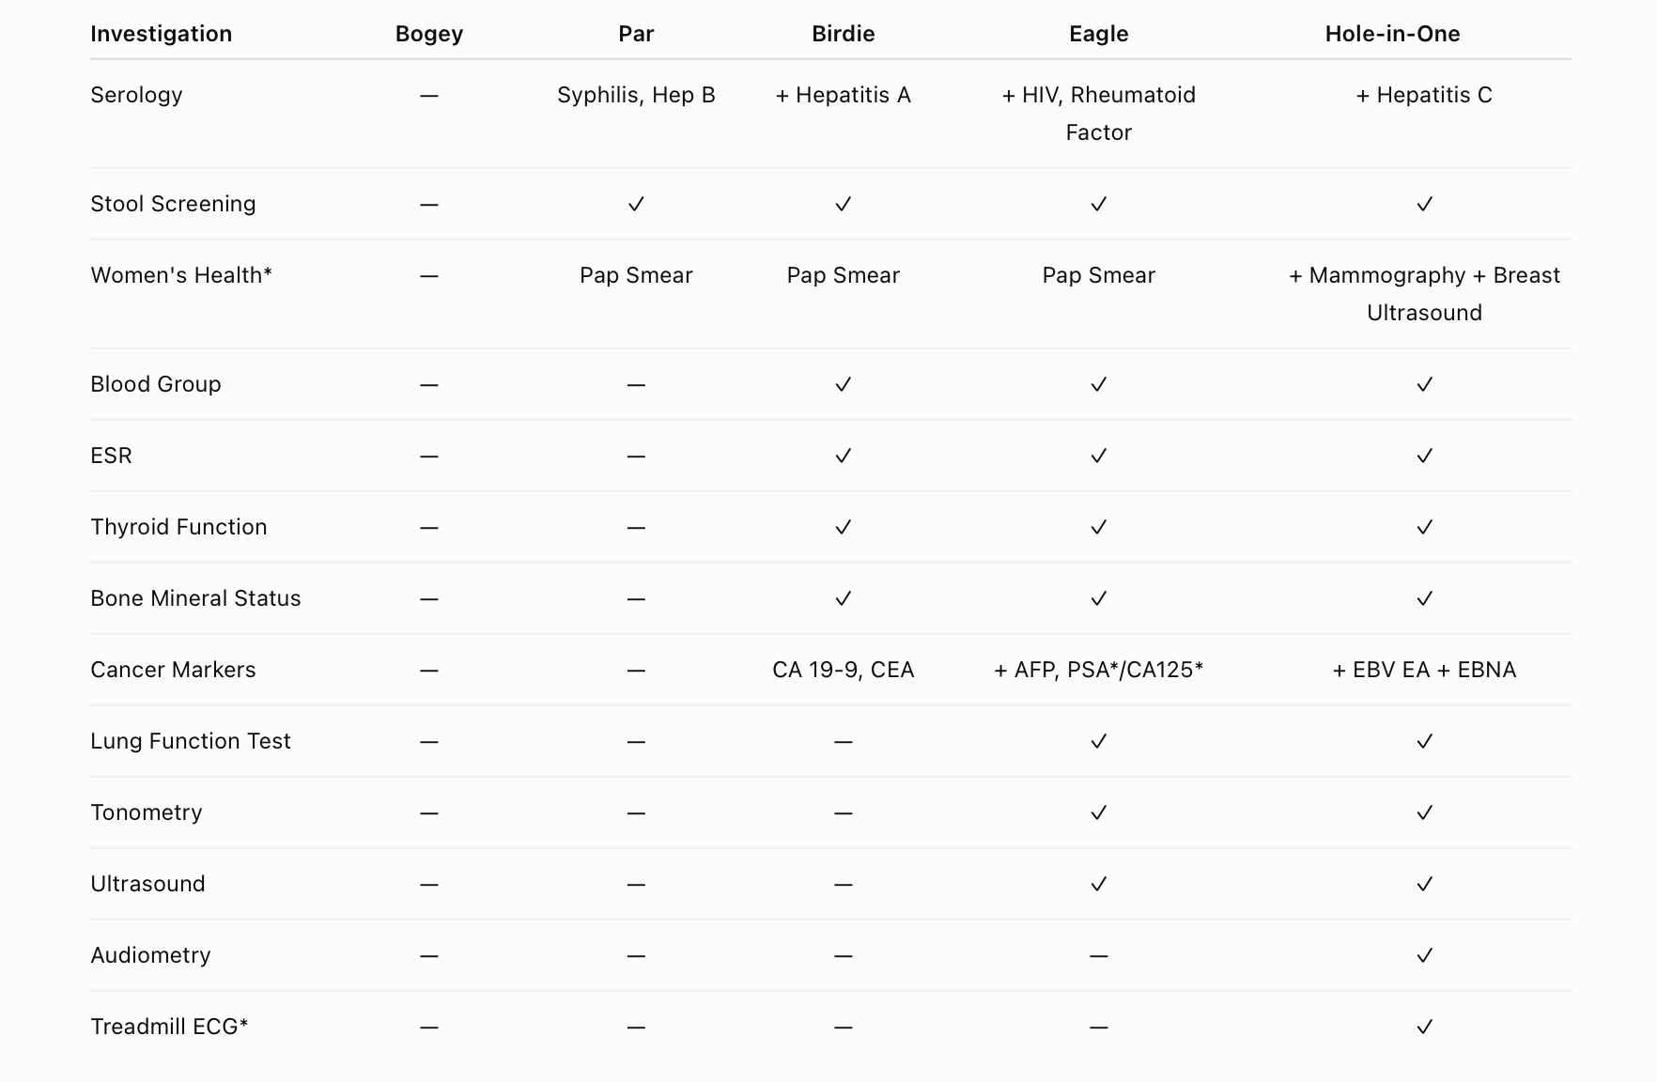This screenshot has width=1657, height=1082.
Task: Click Tonometry checkmark under Eagle
Action: click(1098, 812)
